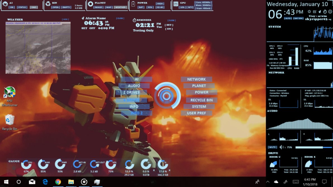The image size is (333, 187).
Task: Click the AI face icon in top bar
Action: (x=5, y=4)
